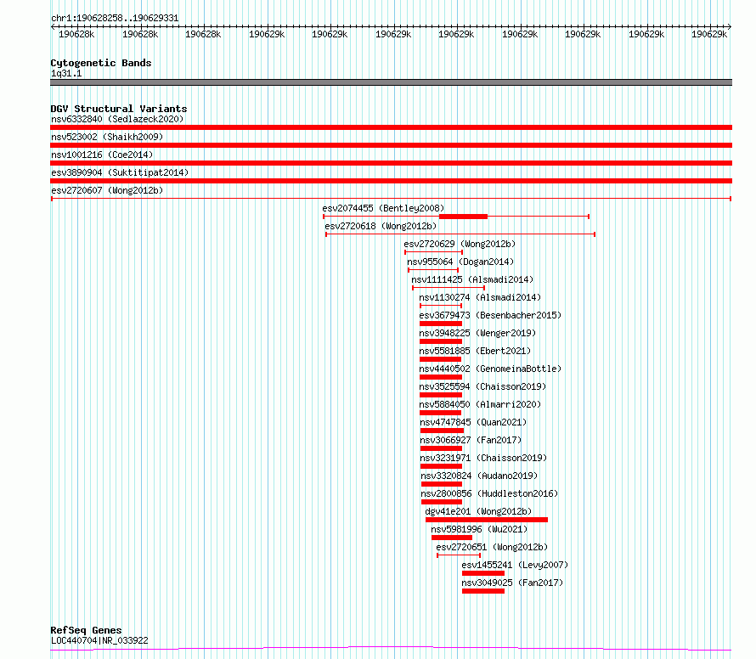Select the nsv3948225 (Wenger2019) label
This screenshot has height=659, width=756.
pos(477,333)
